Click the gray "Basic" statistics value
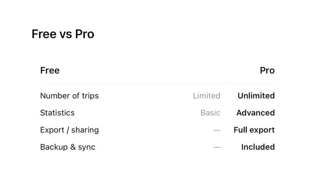The width and height of the screenshot is (310, 196). [210, 113]
